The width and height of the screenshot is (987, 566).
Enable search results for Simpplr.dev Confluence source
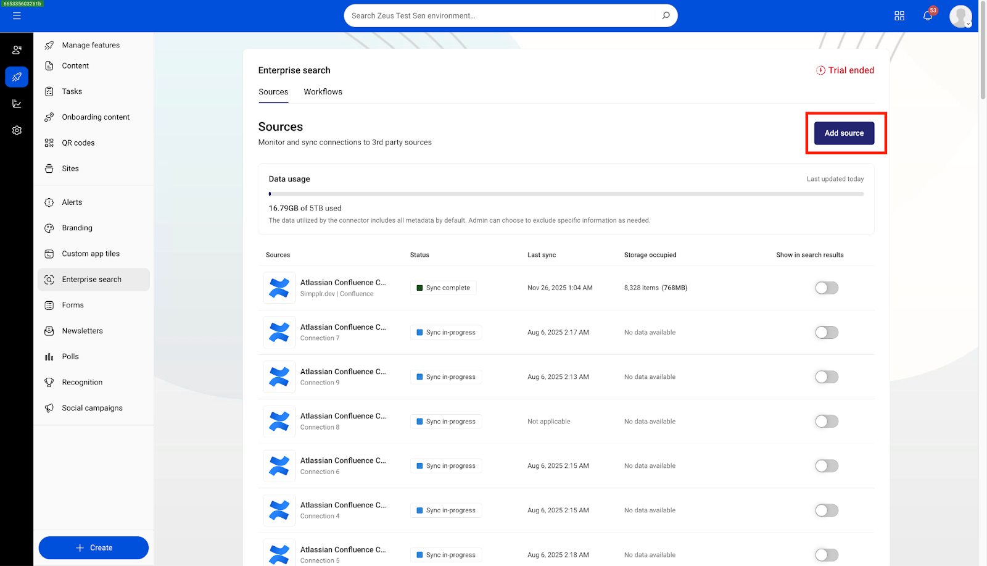point(826,288)
